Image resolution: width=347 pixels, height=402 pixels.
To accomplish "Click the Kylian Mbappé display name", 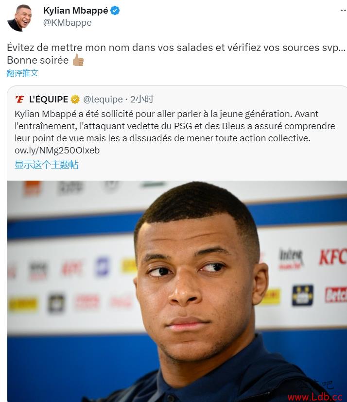I will pos(76,11).
